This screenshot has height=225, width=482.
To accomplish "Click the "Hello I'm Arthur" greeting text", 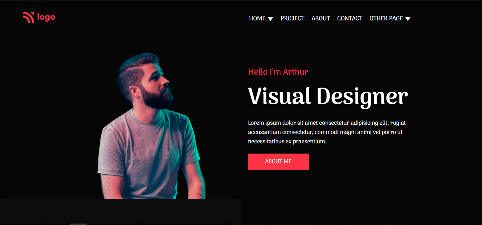I will point(278,72).
